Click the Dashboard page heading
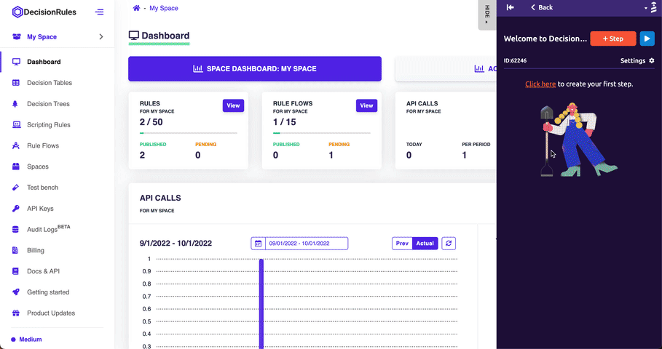This screenshot has height=349, width=662. 159,36
